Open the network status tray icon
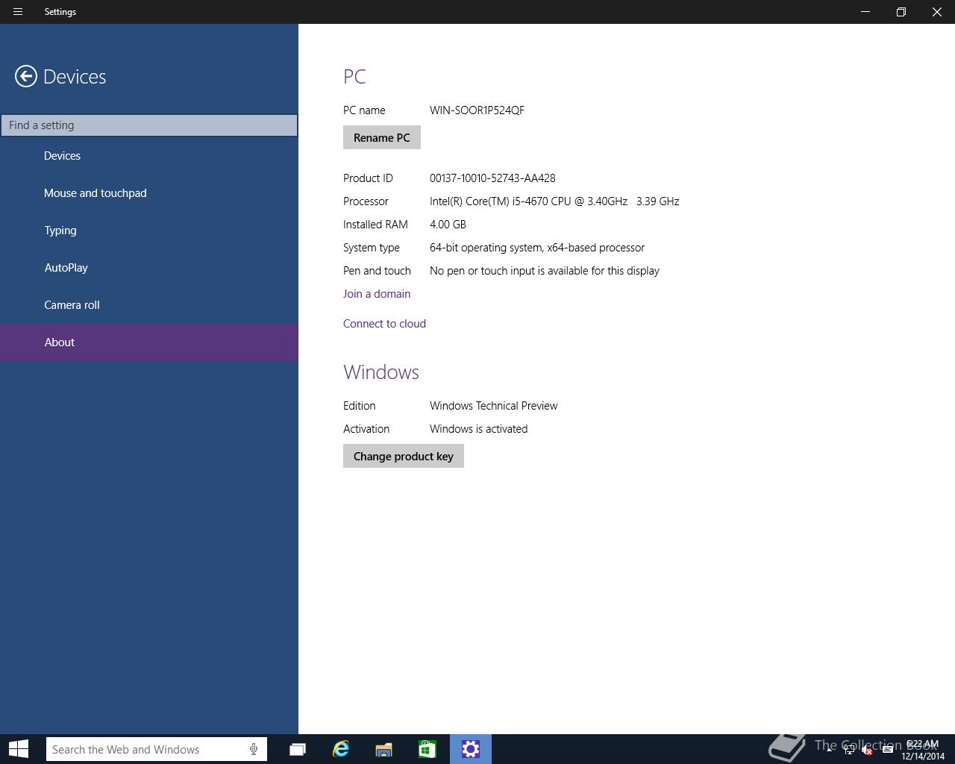Viewport: 955px width, 764px height. pyautogui.click(x=849, y=749)
